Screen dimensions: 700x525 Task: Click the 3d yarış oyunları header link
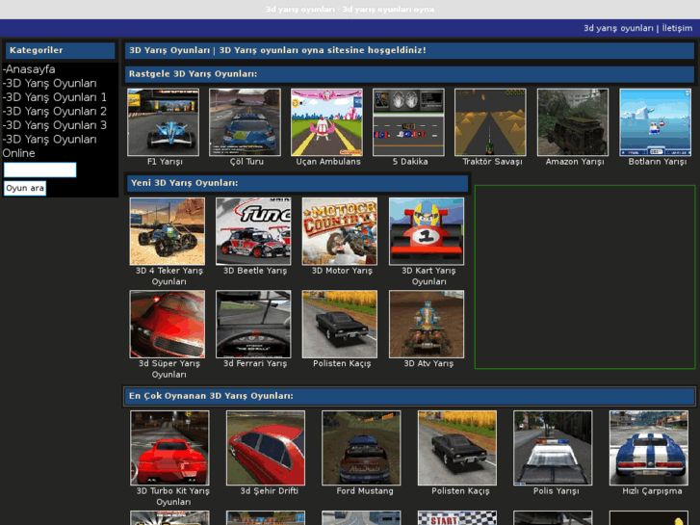(x=618, y=28)
